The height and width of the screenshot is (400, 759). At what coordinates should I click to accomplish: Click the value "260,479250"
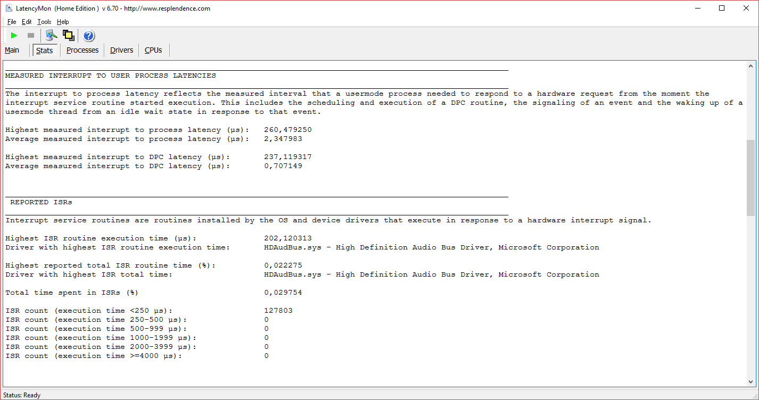[288, 130]
